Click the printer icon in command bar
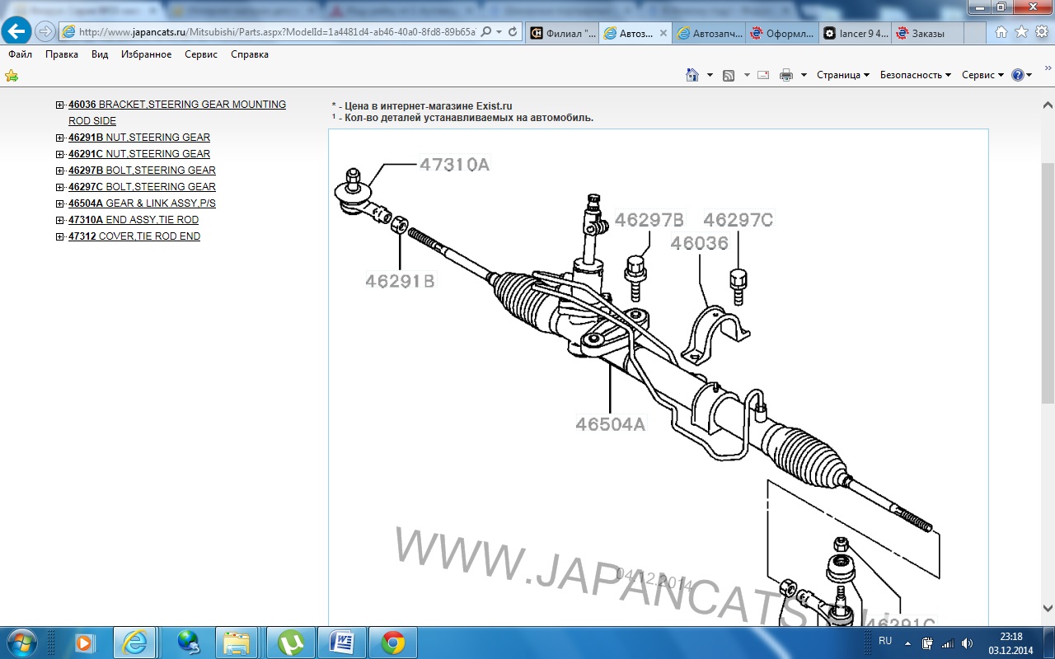The height and width of the screenshot is (659, 1055). [x=785, y=75]
